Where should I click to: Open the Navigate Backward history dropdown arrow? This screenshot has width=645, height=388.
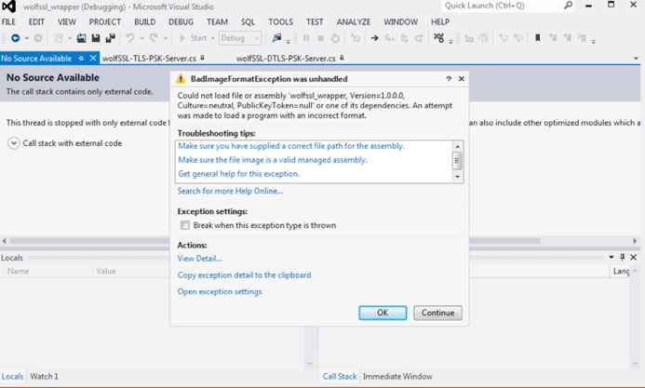coord(27,38)
